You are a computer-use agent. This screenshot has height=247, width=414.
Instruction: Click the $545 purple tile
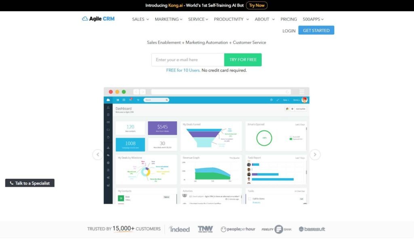tap(163, 128)
